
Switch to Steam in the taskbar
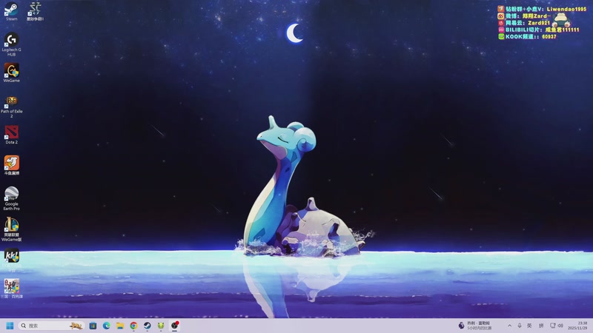(147, 326)
